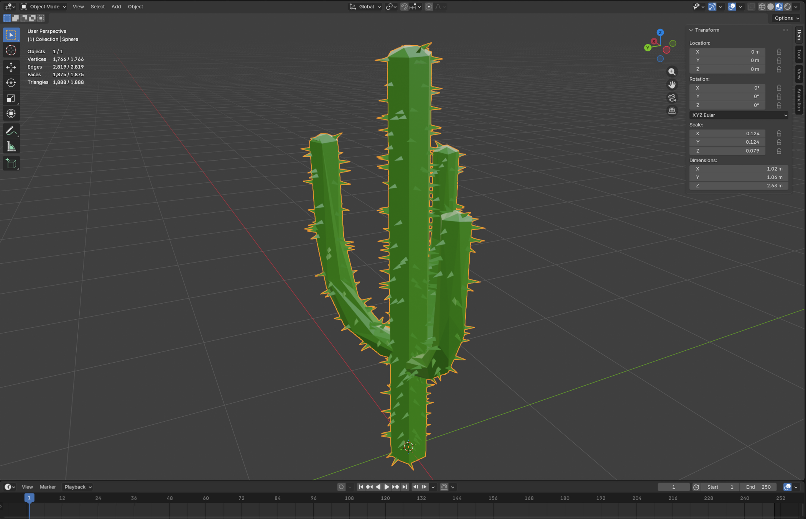Select the Measure tool
806x519 pixels.
pyautogui.click(x=11, y=147)
